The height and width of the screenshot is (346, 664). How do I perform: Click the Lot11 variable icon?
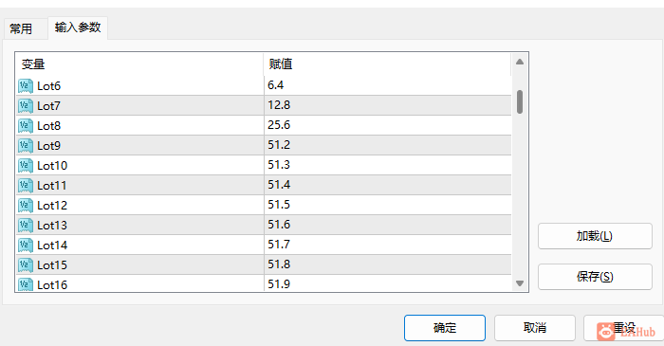tap(26, 185)
